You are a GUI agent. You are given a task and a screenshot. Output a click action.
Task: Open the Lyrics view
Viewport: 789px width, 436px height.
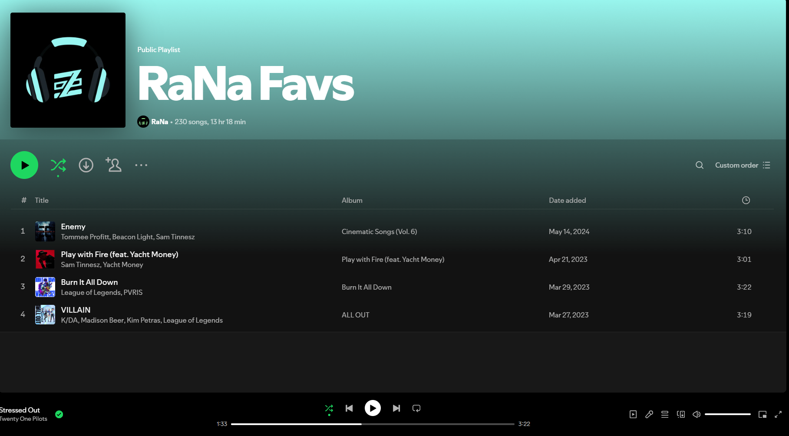point(649,414)
